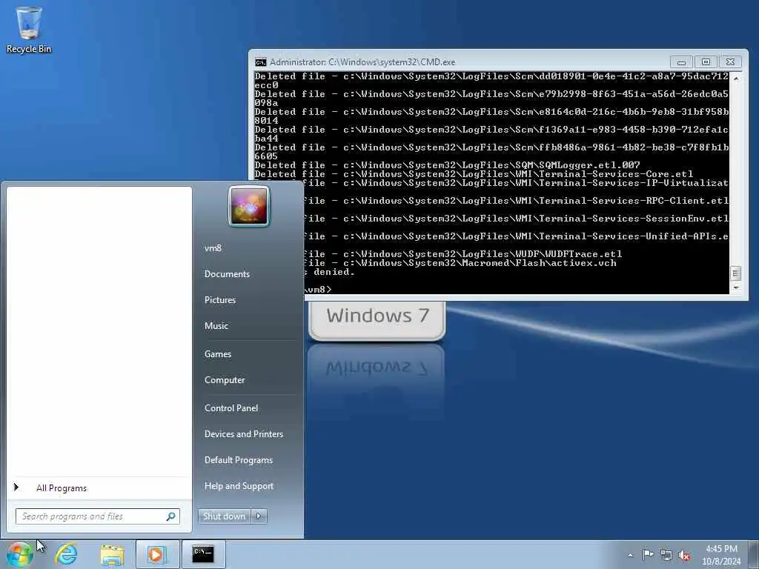
Task: Open Pictures from Start menu
Action: (x=219, y=300)
